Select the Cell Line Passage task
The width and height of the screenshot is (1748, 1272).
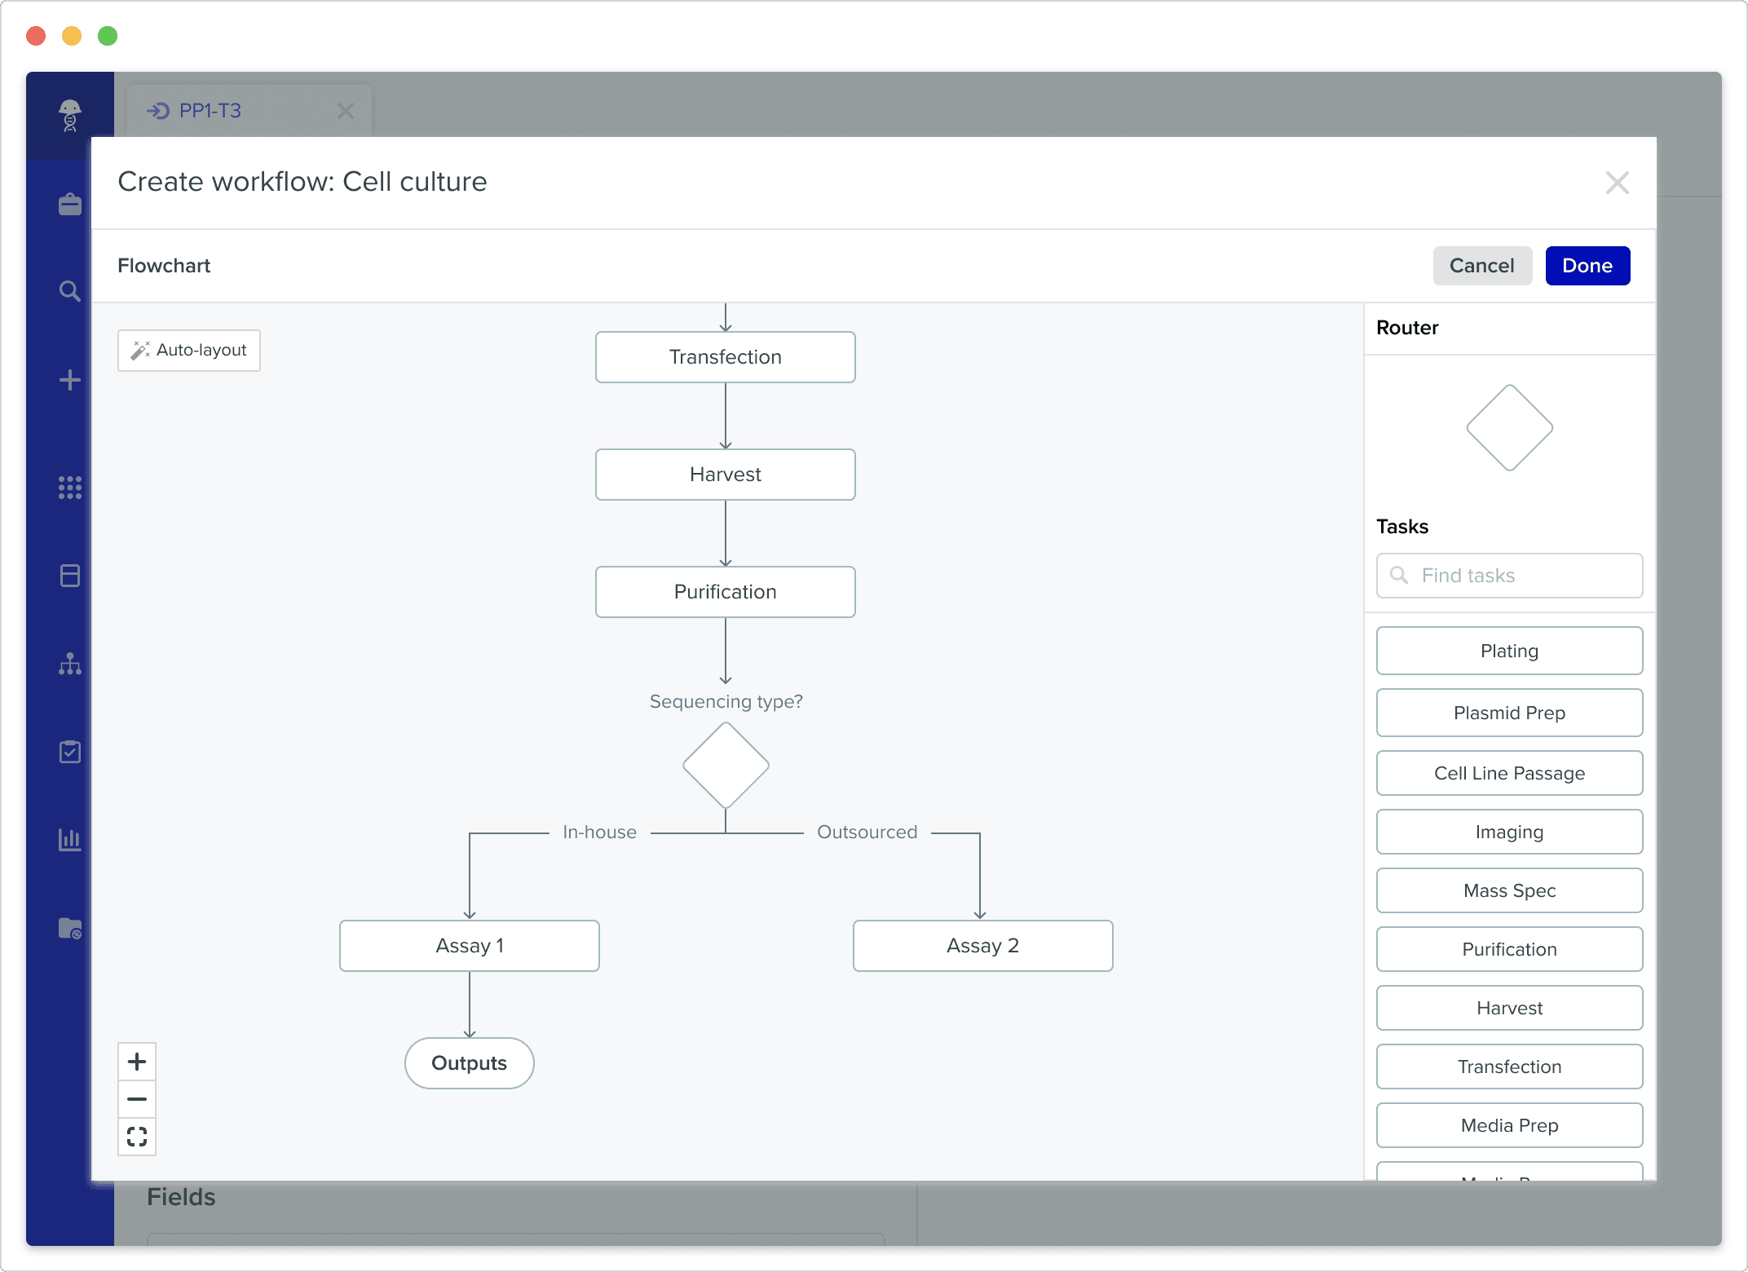pos(1510,773)
